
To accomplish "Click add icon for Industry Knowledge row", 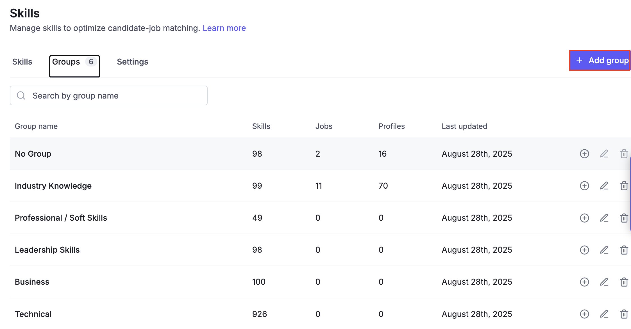I will click(584, 186).
